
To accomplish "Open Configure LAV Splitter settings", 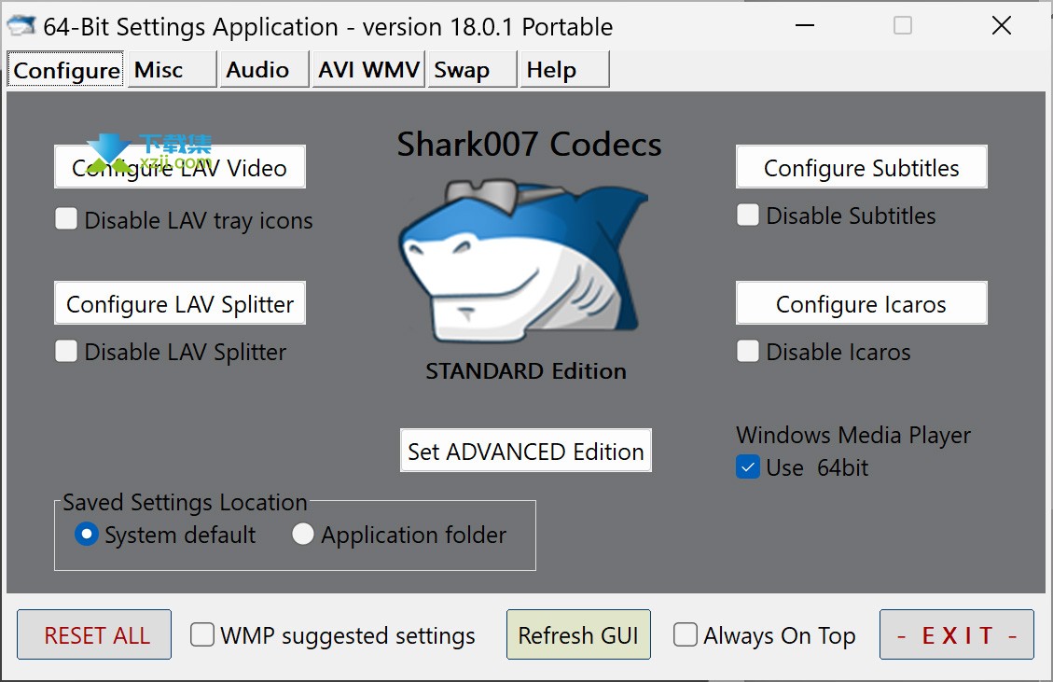I will pos(180,304).
